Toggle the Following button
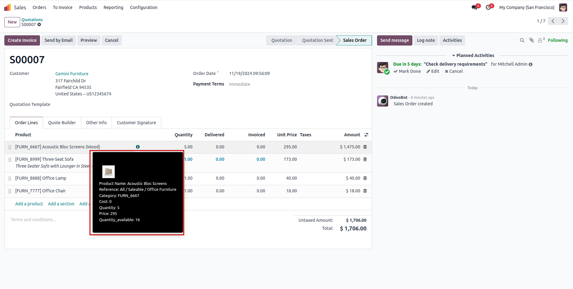Screen dimensions: 573x289 (557, 40)
